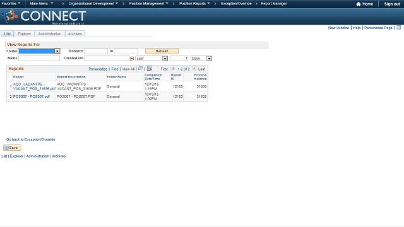Sort by Process Instance column header

200,77
